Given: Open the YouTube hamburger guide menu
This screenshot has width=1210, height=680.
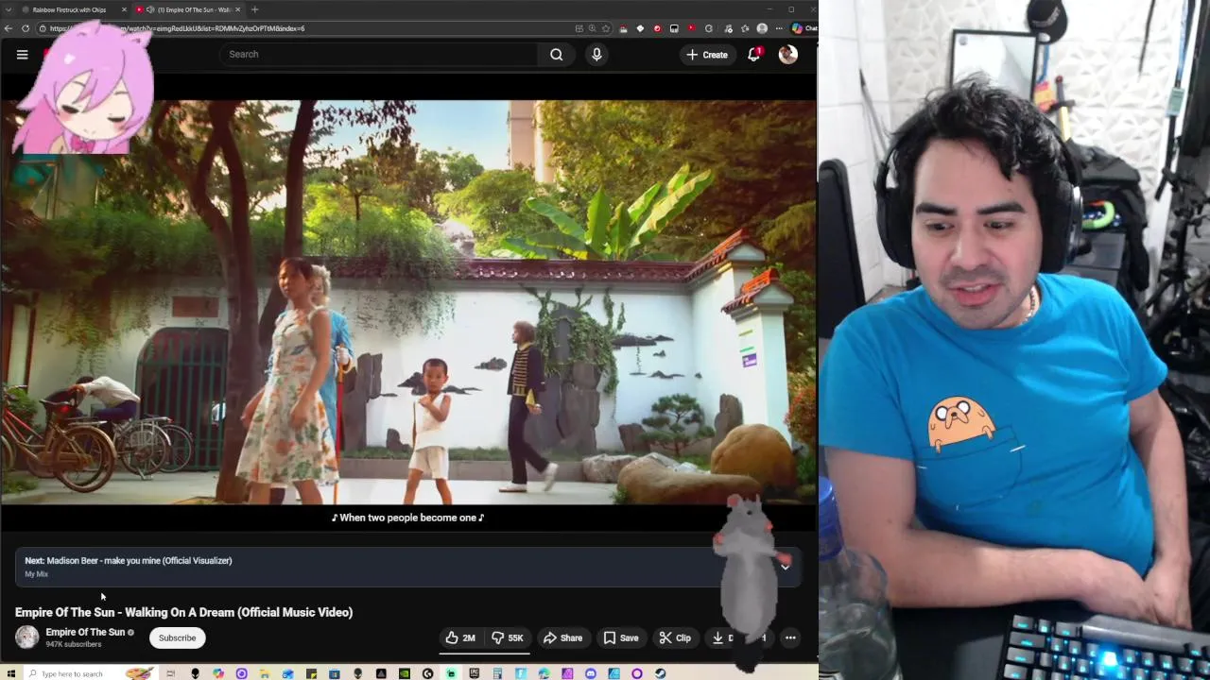Looking at the screenshot, I should tap(22, 55).
